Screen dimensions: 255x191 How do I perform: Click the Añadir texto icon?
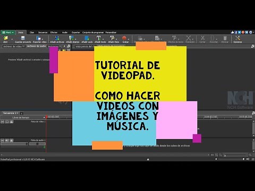98,38
